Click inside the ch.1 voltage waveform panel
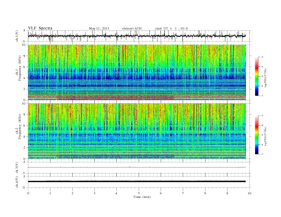Screen dimensions: 281x217 point(139,36)
